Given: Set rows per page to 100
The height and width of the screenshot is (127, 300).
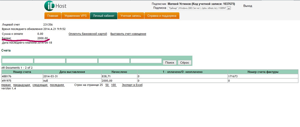Looking at the screenshot, I should (113, 85).
